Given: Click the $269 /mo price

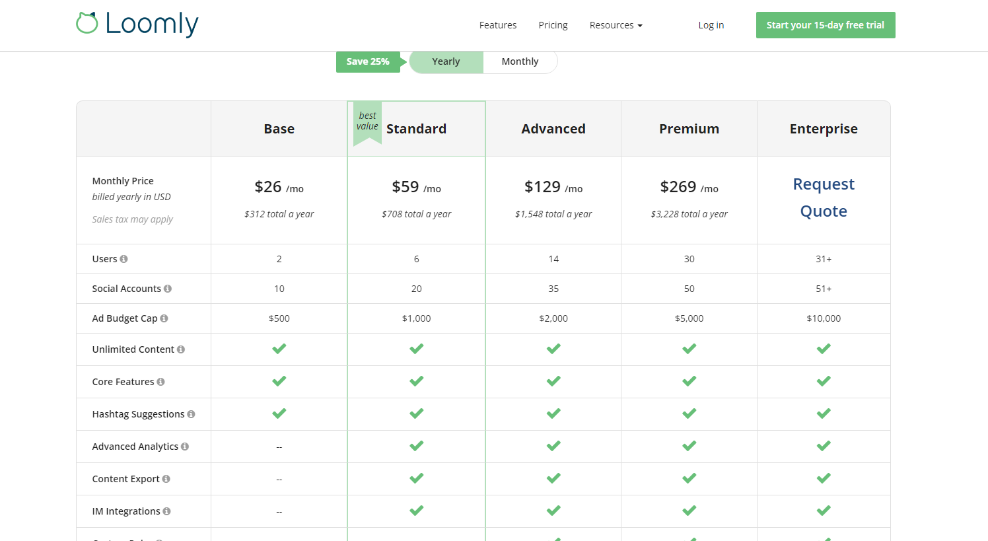Looking at the screenshot, I should point(689,187).
